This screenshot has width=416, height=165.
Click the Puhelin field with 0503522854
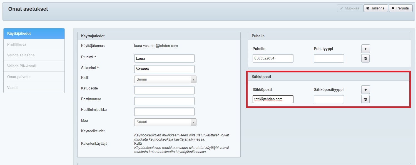point(273,58)
